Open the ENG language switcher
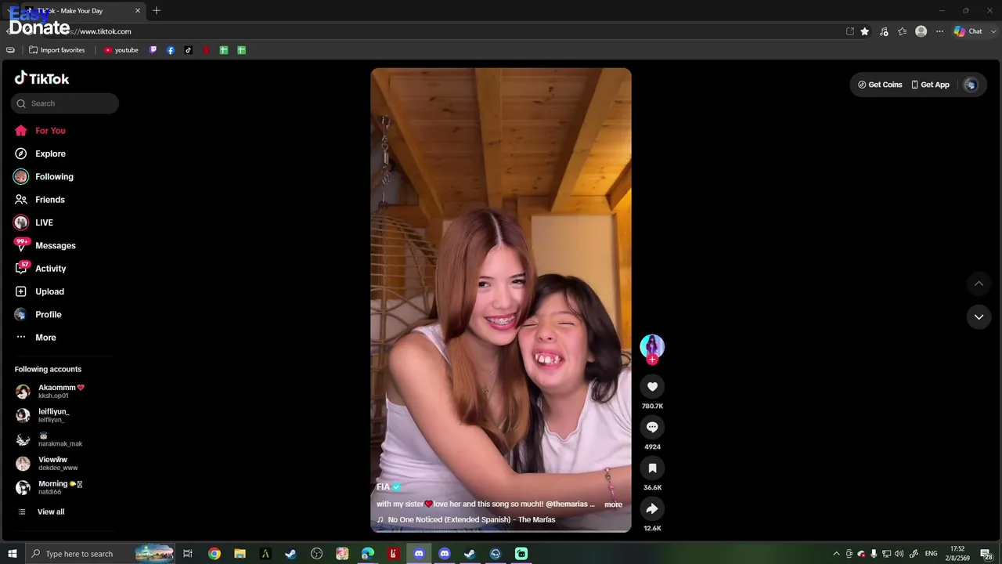Image resolution: width=1002 pixels, height=564 pixels. click(931, 554)
